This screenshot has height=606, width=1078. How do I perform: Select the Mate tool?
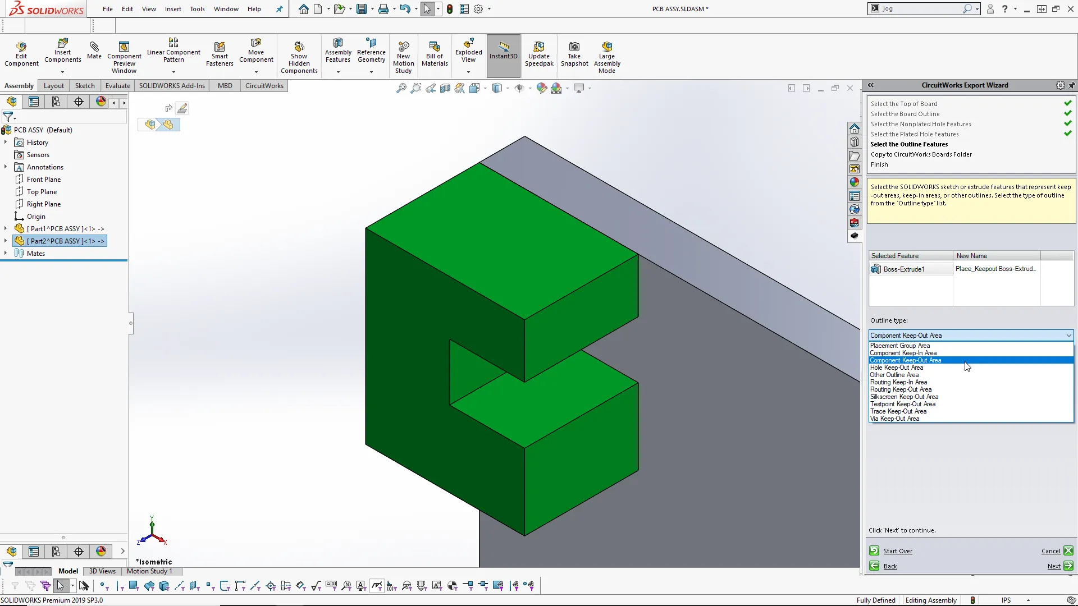click(94, 50)
